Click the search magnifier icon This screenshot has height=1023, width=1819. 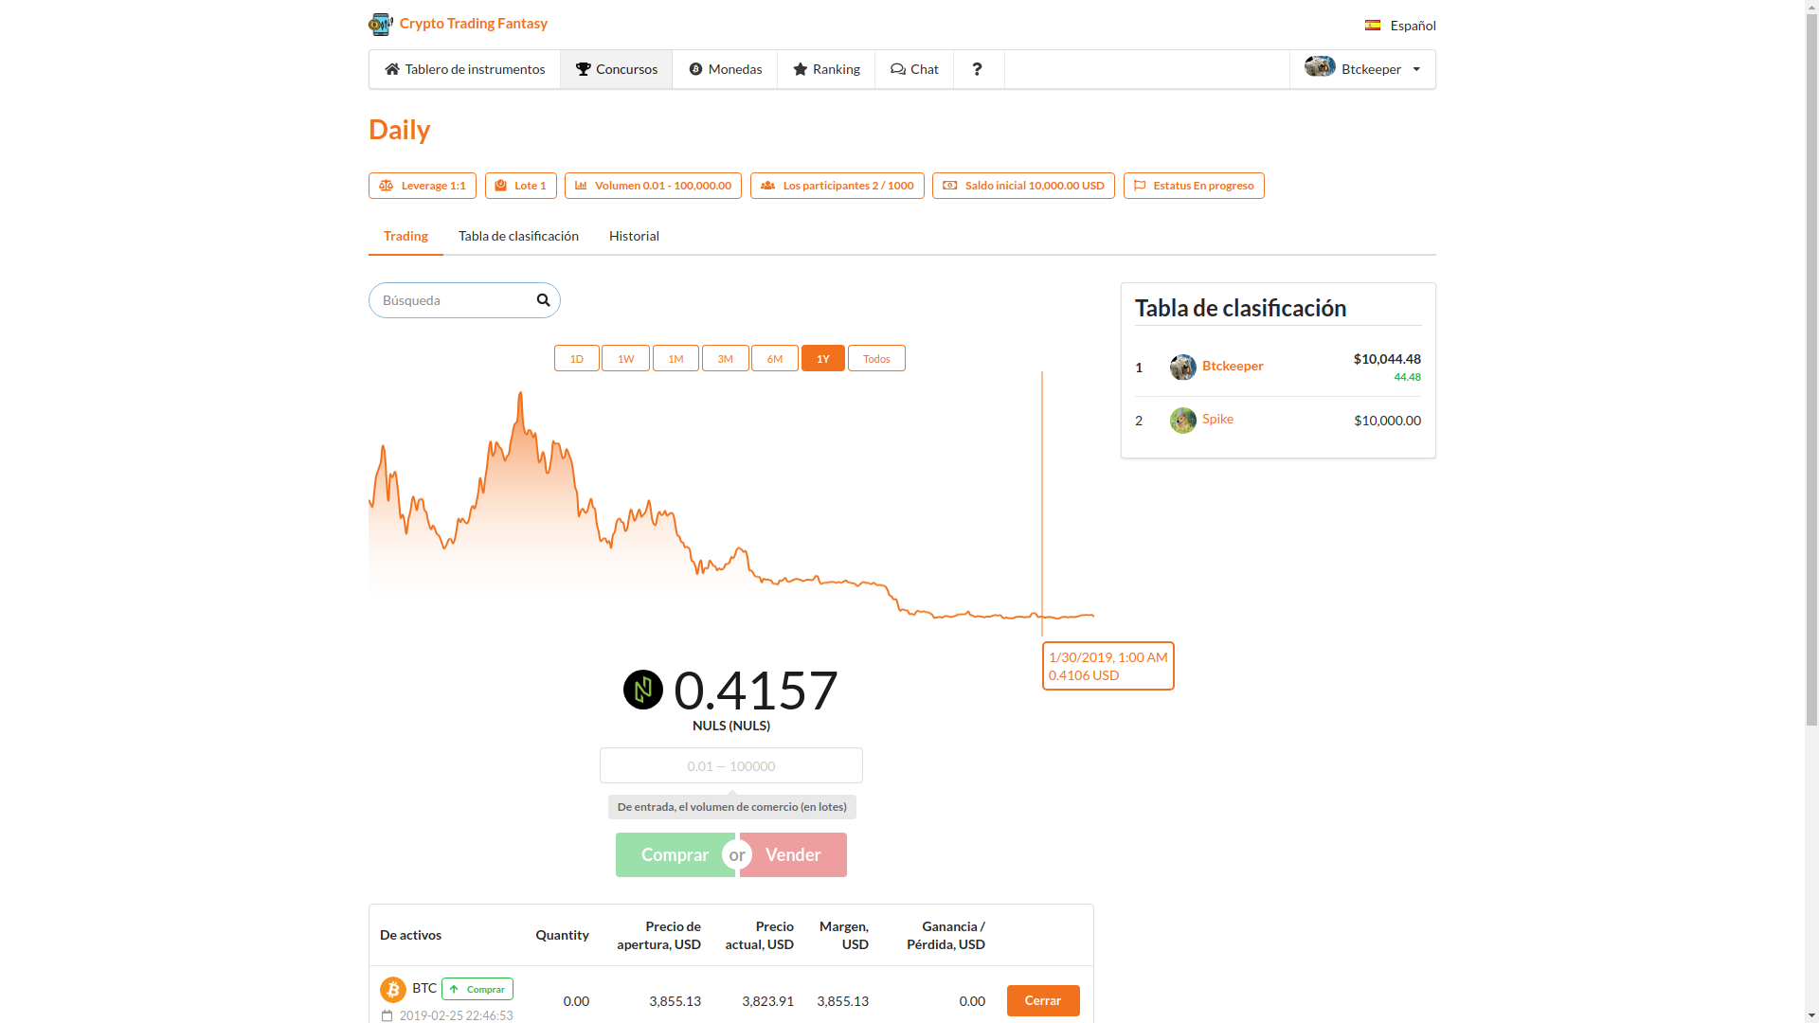[x=543, y=300]
